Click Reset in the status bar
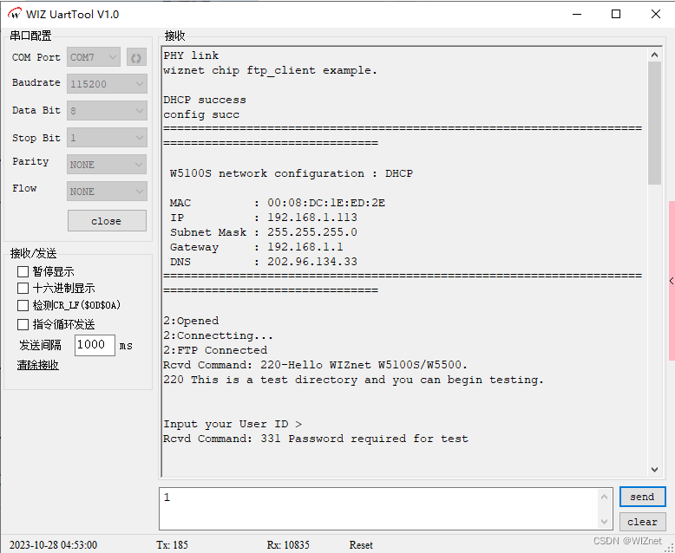The width and height of the screenshot is (675, 553). coord(361,545)
